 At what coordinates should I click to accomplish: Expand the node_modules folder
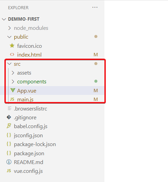point(10,28)
